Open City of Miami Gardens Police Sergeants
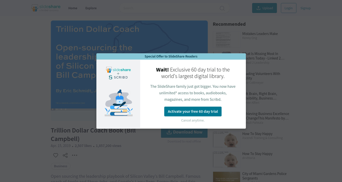Viewport: 342px width, 182px height. click(x=264, y=176)
